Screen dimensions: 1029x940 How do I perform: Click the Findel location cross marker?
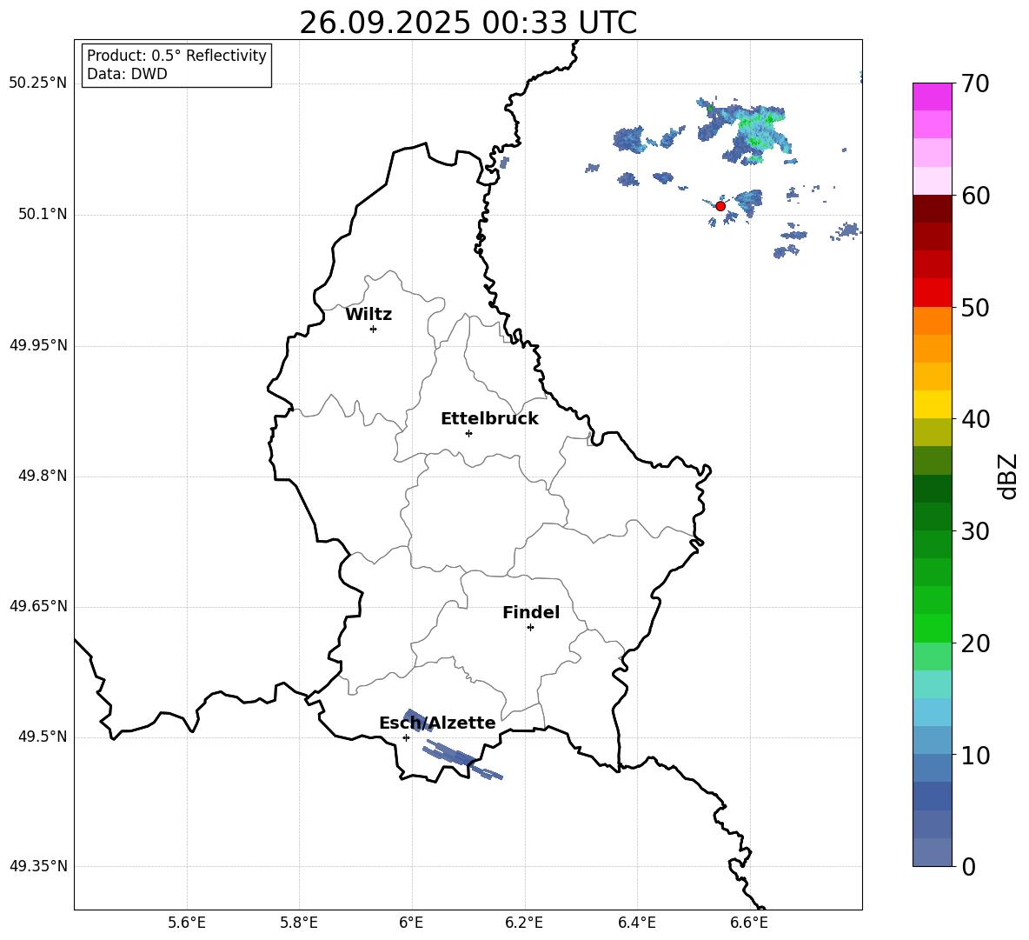530,628
